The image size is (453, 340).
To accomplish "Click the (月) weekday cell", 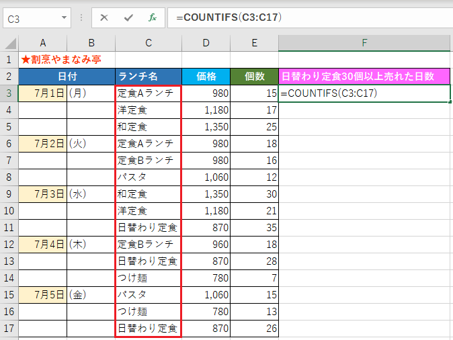I will pyautogui.click(x=91, y=93).
